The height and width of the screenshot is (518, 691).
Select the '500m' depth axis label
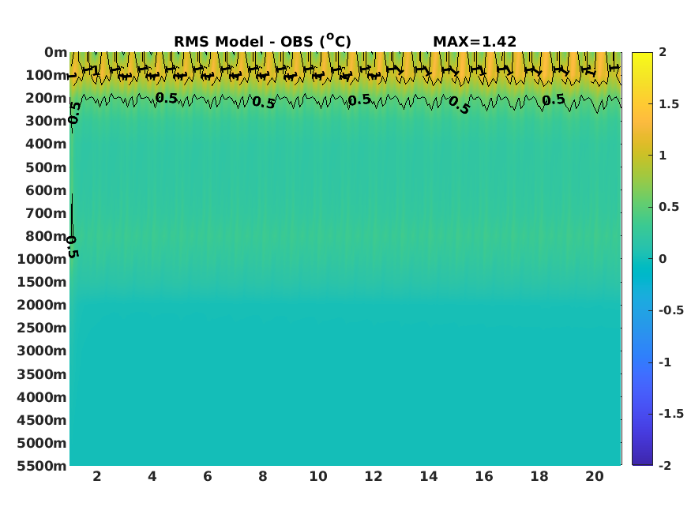click(x=46, y=167)
